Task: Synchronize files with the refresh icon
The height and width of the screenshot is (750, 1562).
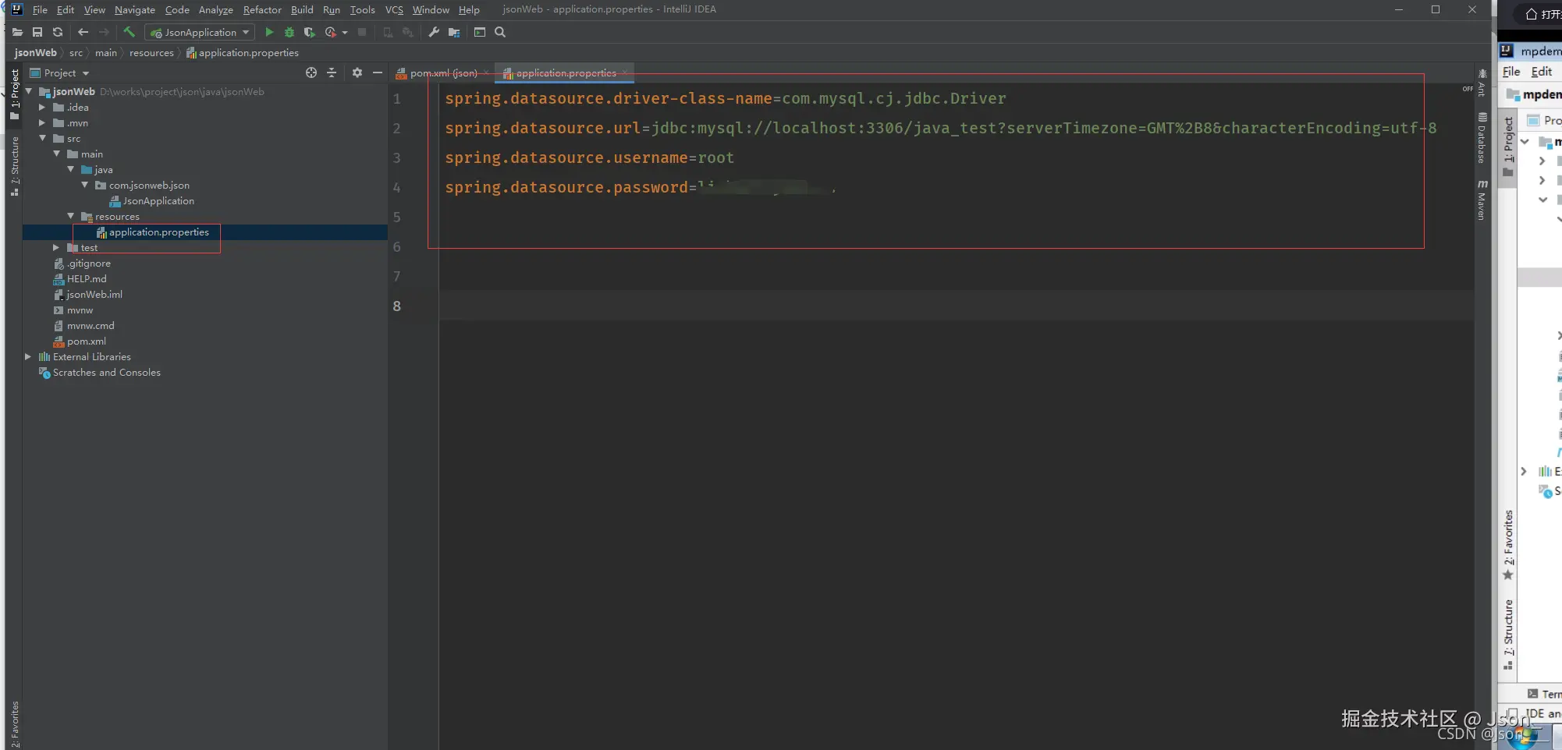Action: click(58, 32)
